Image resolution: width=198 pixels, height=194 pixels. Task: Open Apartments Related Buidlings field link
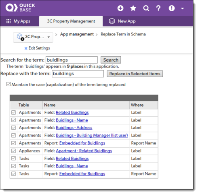(x=72, y=112)
